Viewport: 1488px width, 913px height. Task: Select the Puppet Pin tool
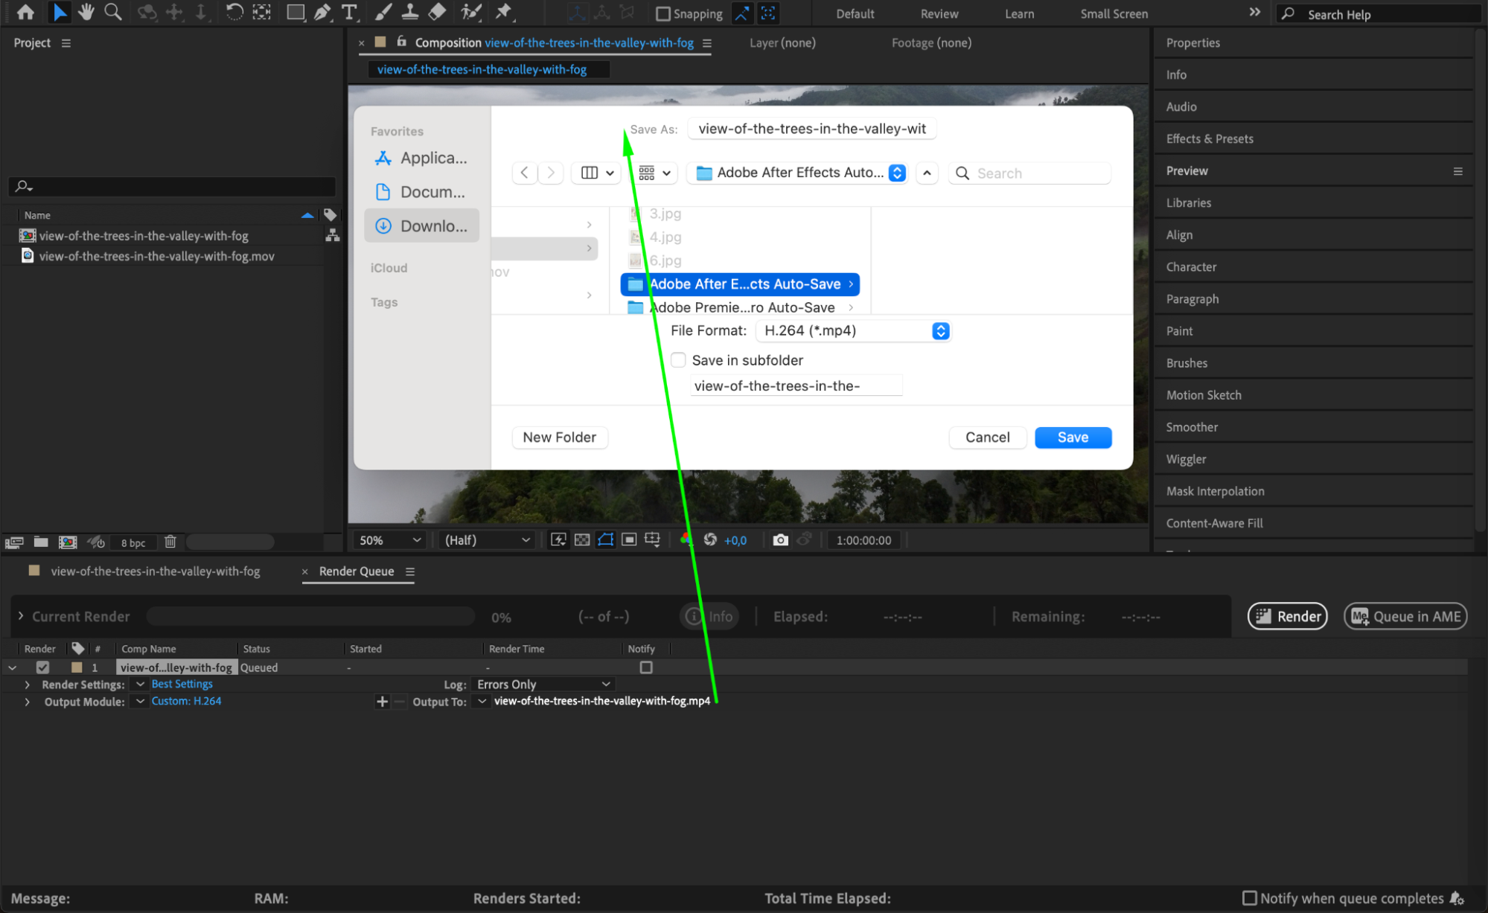pyautogui.click(x=504, y=12)
